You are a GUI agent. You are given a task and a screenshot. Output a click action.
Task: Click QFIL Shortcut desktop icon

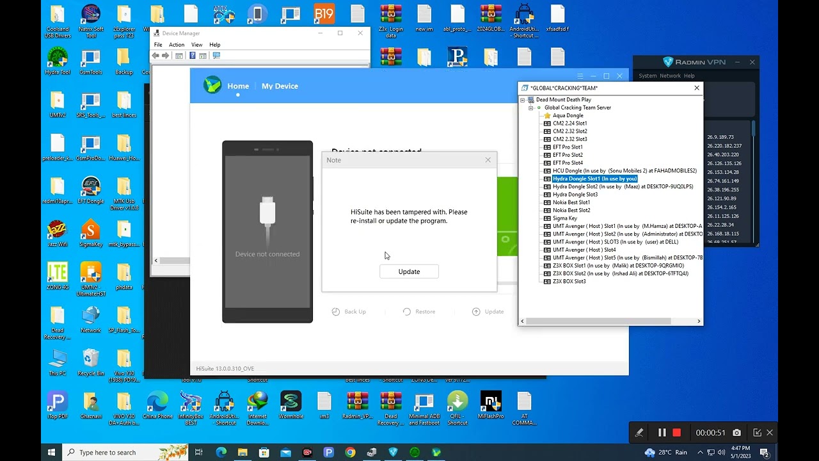457,408
